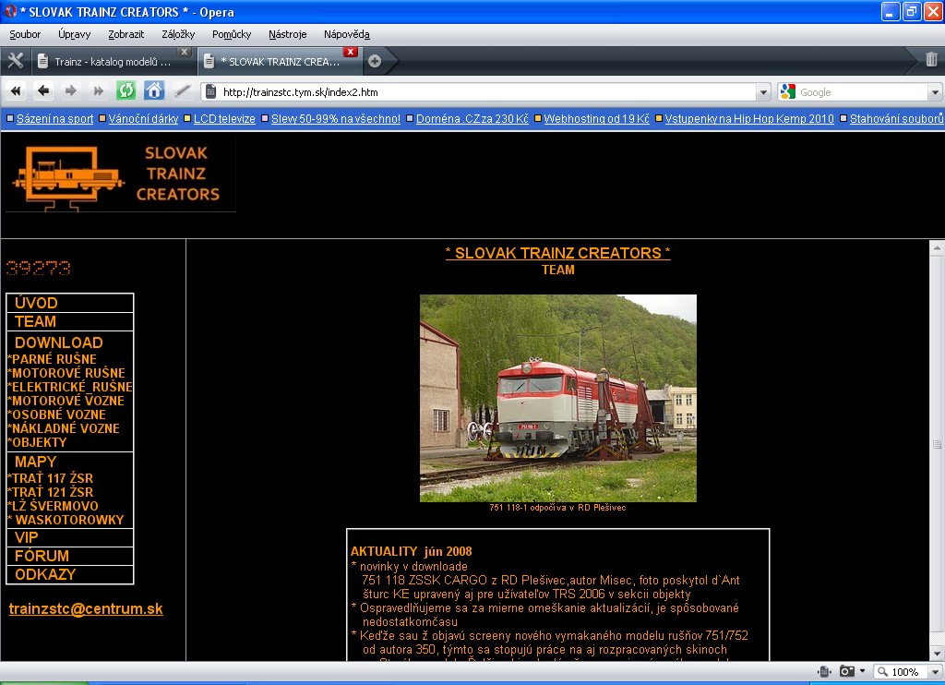Open Webhosting od 19 Kč link
The height and width of the screenshot is (685, 945).
pos(597,119)
